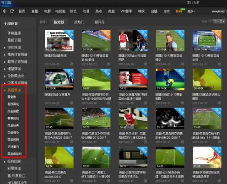Expand the 经典回顾 tree arrow
227x184 pixels.
5,162
